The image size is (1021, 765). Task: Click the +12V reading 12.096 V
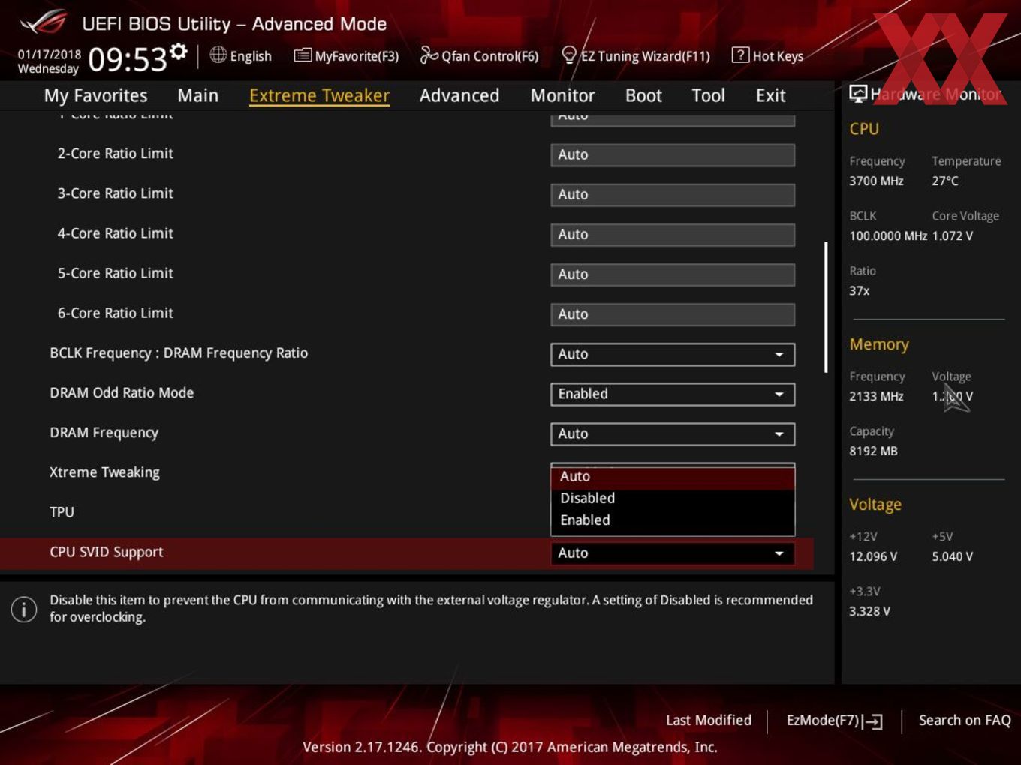[x=873, y=557]
